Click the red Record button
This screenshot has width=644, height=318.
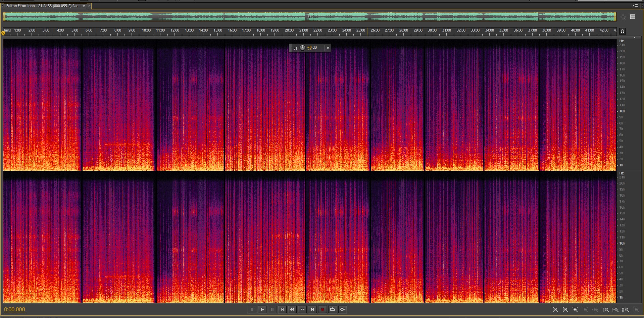pos(323,310)
